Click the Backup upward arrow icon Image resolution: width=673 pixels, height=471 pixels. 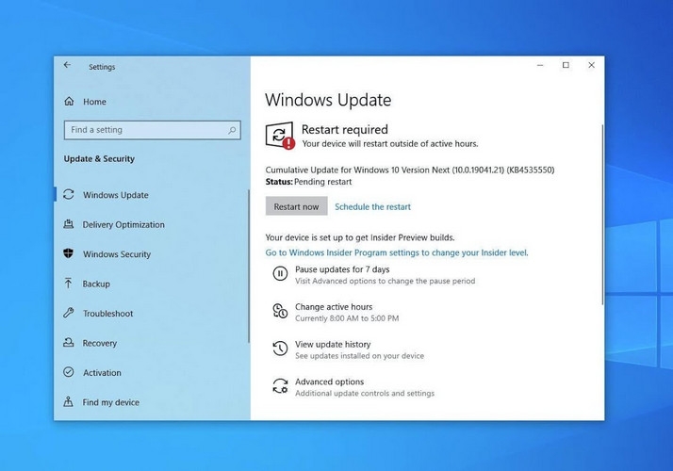[x=68, y=284]
